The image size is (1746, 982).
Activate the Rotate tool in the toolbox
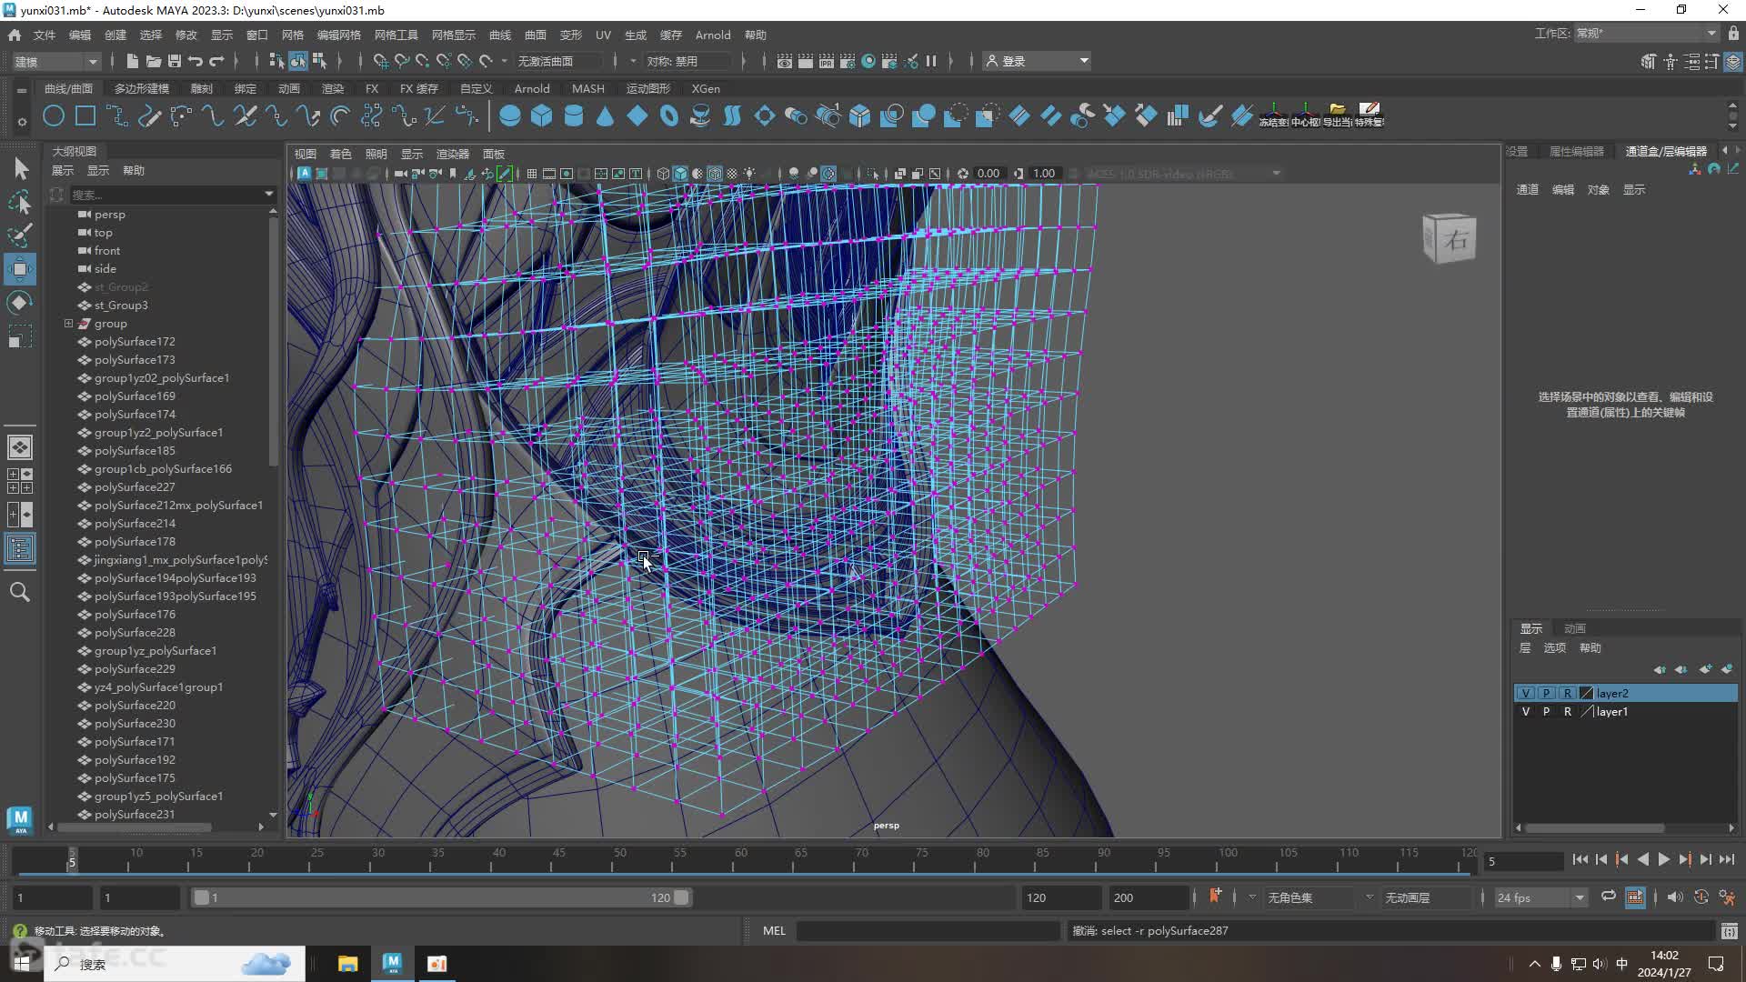(20, 303)
